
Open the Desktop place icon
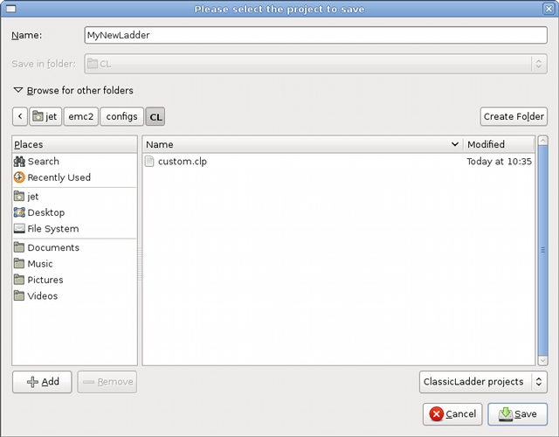click(x=20, y=212)
